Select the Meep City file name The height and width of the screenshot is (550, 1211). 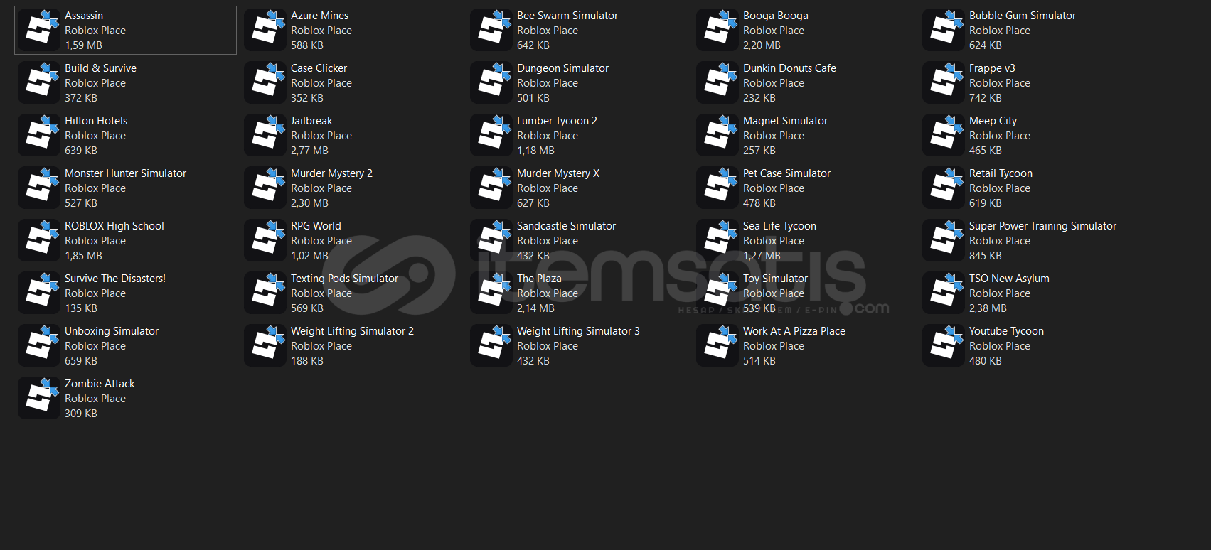993,121
